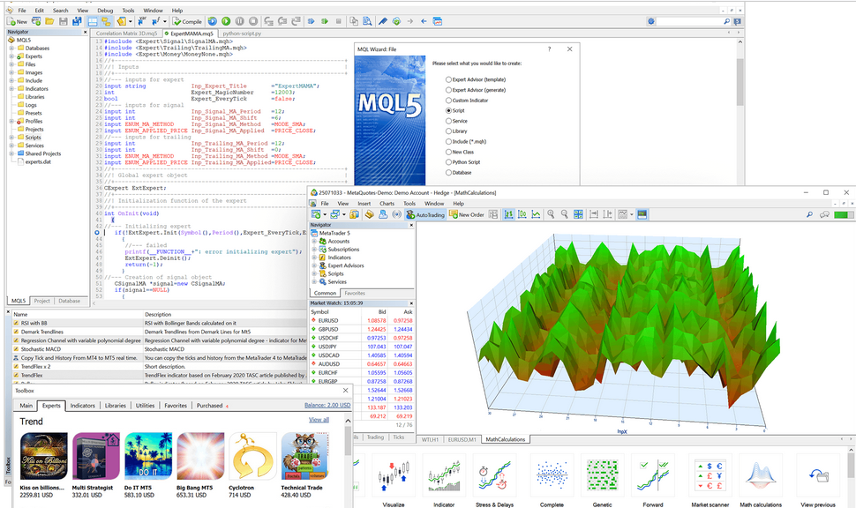Click New Order in MetaTrader toolbar
The width and height of the screenshot is (856, 508).
click(467, 215)
